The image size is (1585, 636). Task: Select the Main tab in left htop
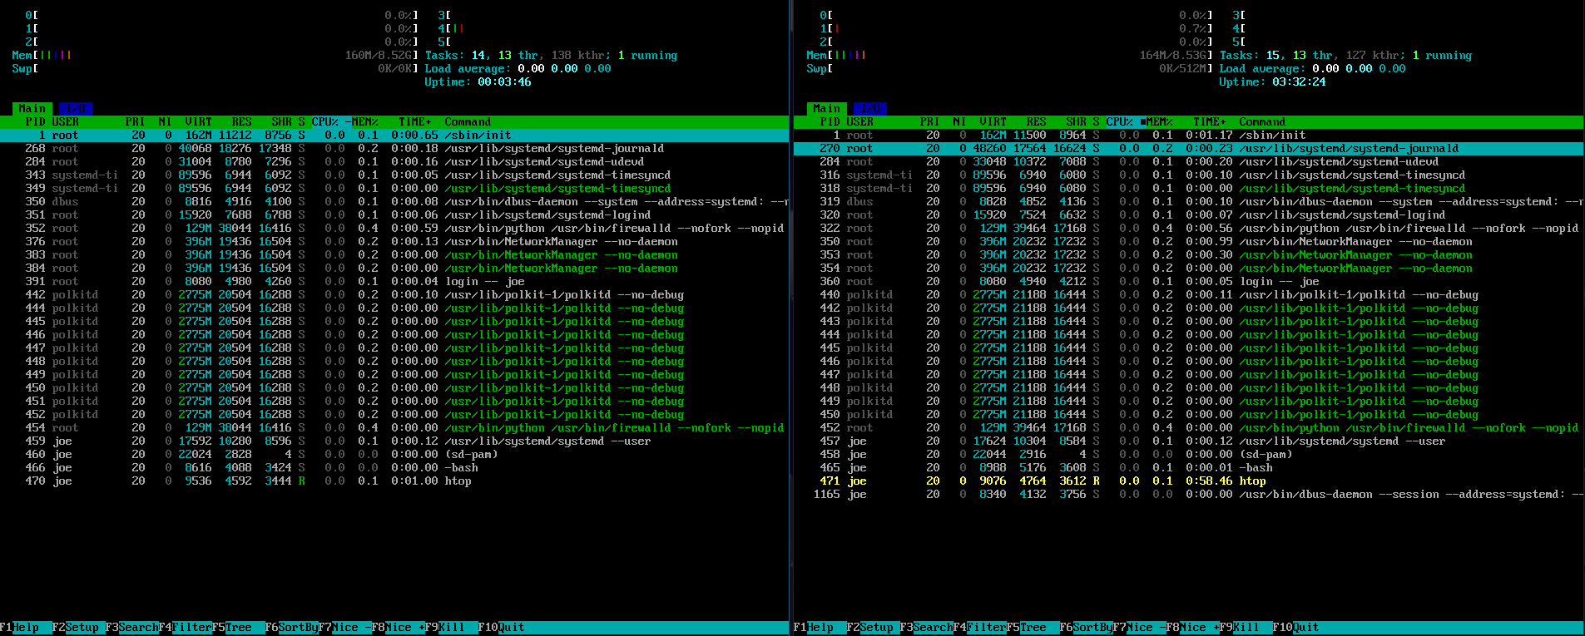coord(32,109)
